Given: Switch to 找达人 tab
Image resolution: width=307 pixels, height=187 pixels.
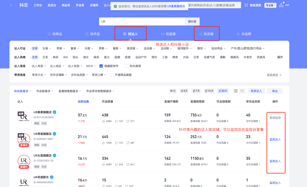Looking at the screenshot, I should (130, 34).
